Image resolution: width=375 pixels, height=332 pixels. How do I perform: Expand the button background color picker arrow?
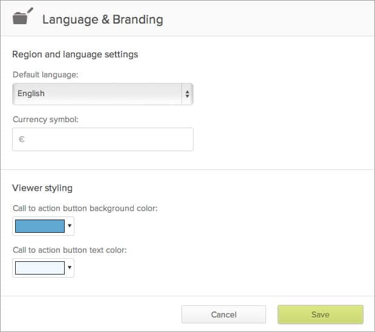(70, 227)
